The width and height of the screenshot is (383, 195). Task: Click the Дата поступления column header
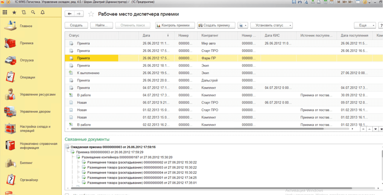[355, 35]
